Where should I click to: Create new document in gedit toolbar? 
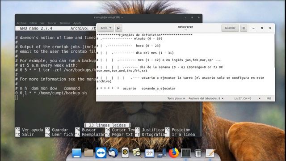tap(118, 28)
